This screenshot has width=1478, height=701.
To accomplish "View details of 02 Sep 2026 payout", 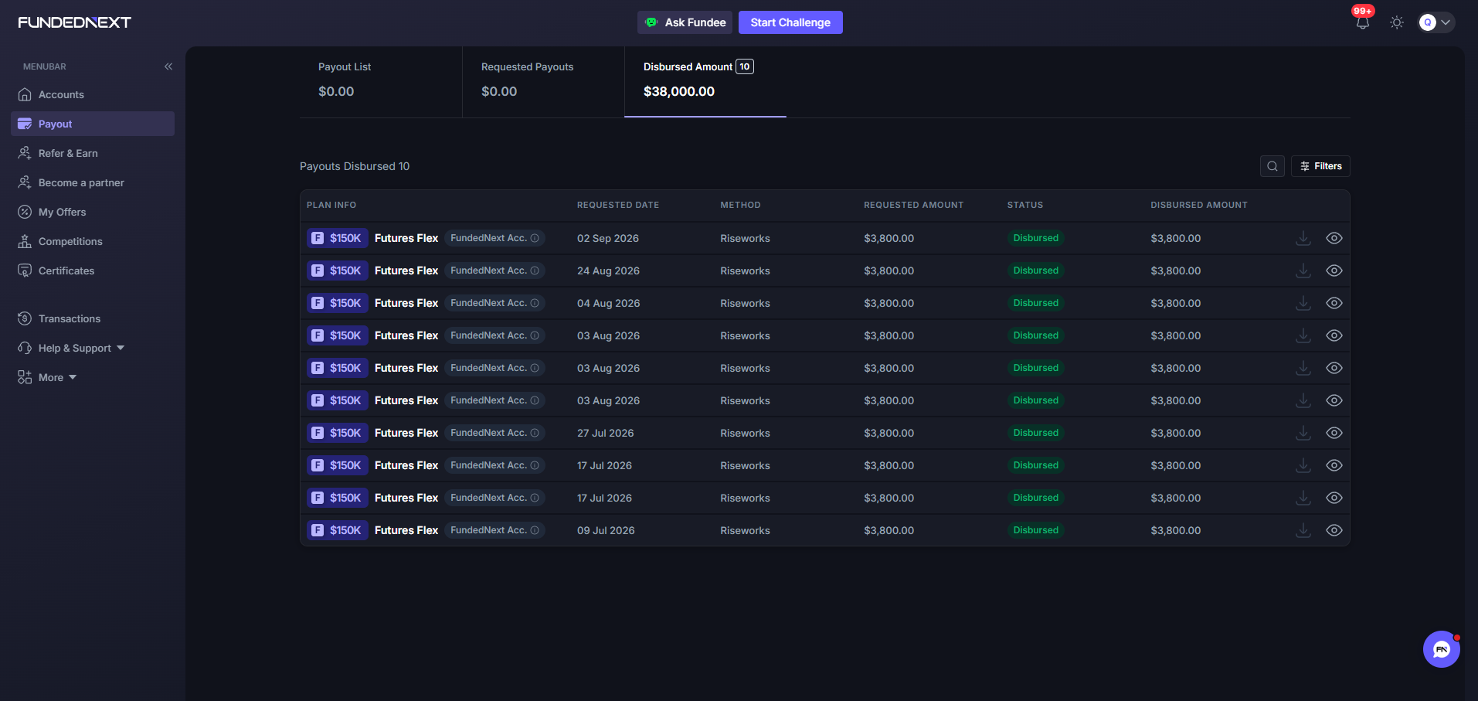I will 1334,238.
